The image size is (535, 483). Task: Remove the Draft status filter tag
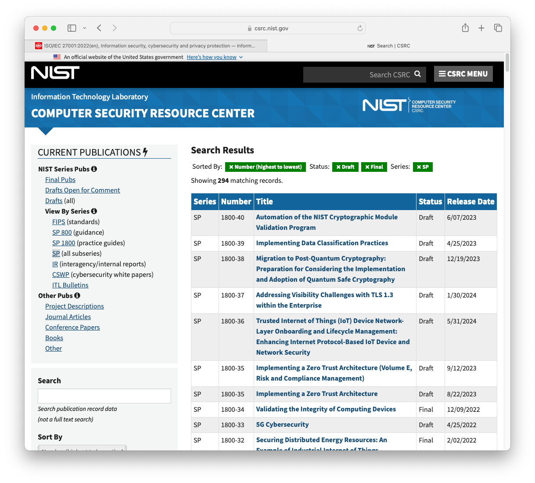345,167
